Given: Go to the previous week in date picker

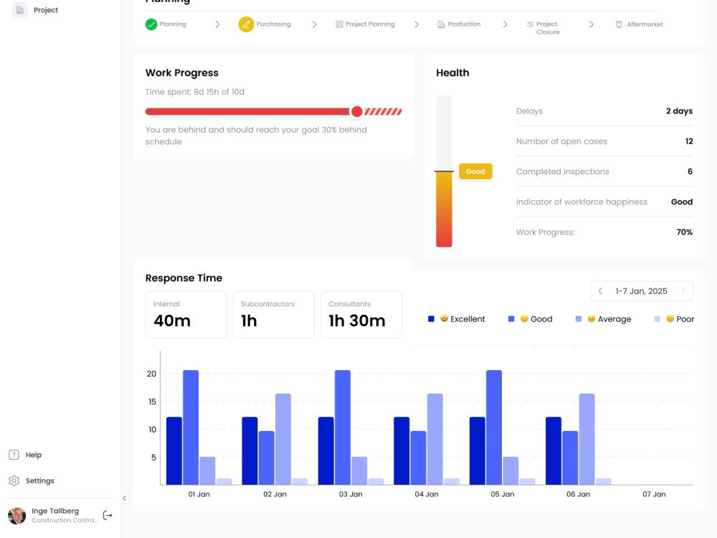Looking at the screenshot, I should tap(600, 291).
